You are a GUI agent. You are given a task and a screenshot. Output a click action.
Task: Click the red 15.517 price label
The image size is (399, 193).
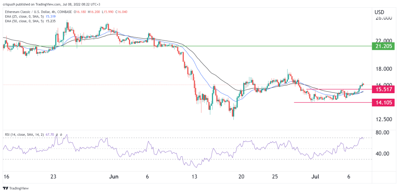pos(384,89)
